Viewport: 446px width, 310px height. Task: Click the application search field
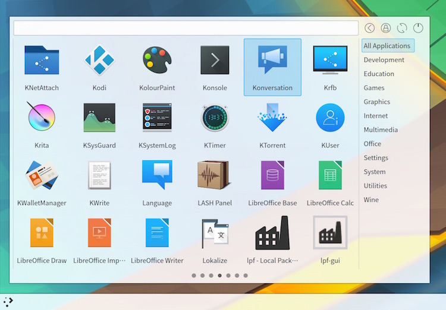186,28
